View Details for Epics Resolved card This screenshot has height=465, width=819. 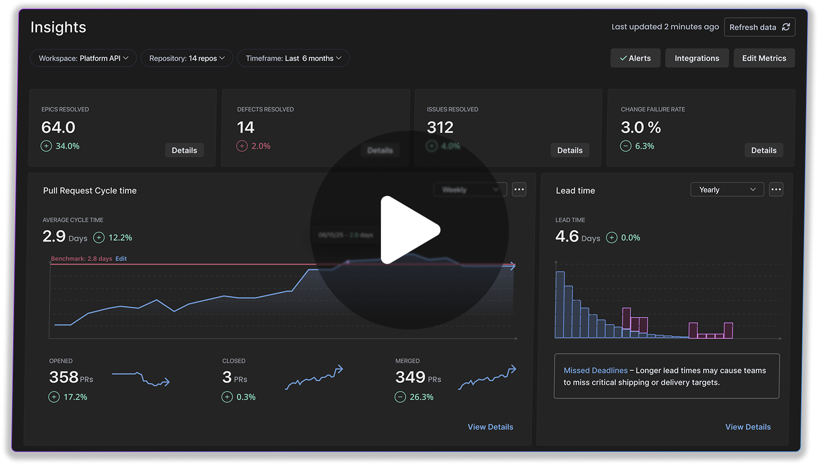tap(184, 151)
